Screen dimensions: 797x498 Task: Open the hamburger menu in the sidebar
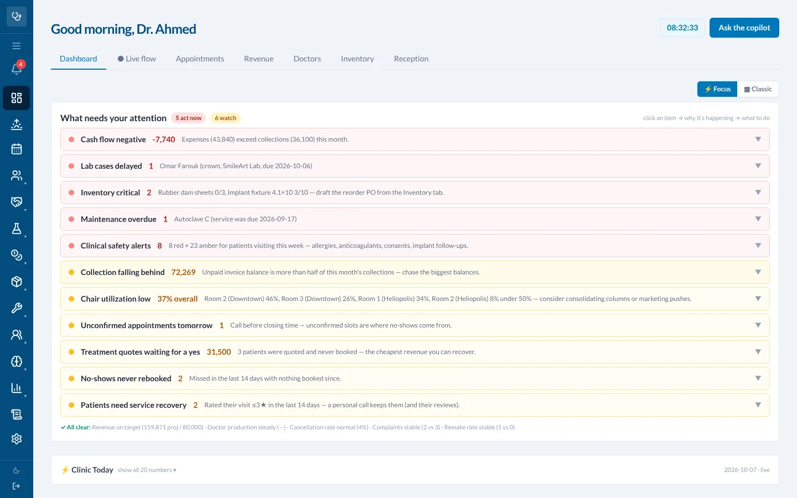[x=17, y=46]
